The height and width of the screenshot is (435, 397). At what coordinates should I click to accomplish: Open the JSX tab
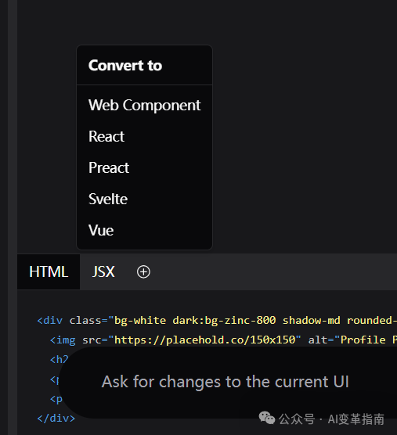(x=103, y=271)
